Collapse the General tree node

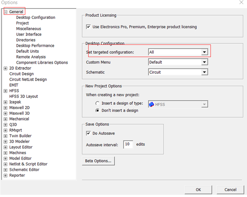coord(5,12)
